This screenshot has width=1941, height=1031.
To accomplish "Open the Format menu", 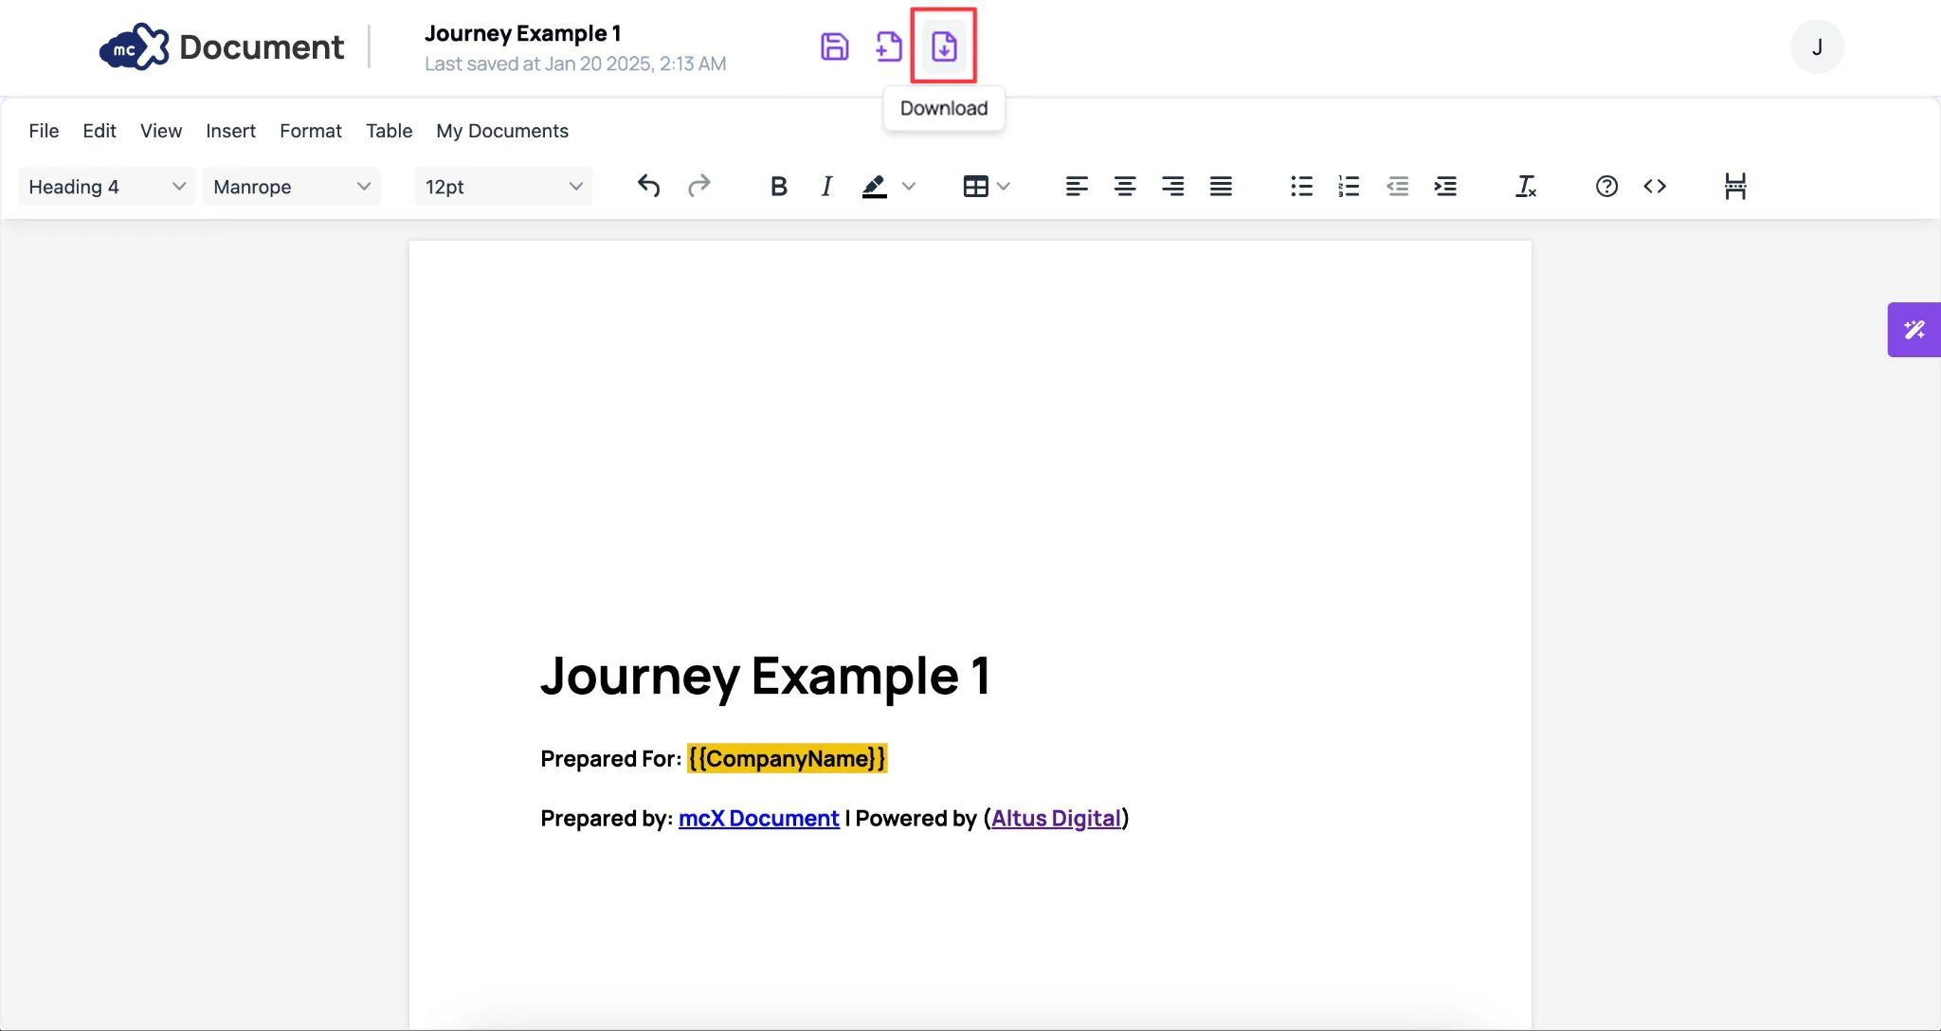I will (x=311, y=131).
